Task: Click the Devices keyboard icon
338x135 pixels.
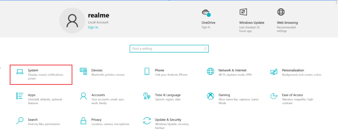Action: (x=83, y=71)
